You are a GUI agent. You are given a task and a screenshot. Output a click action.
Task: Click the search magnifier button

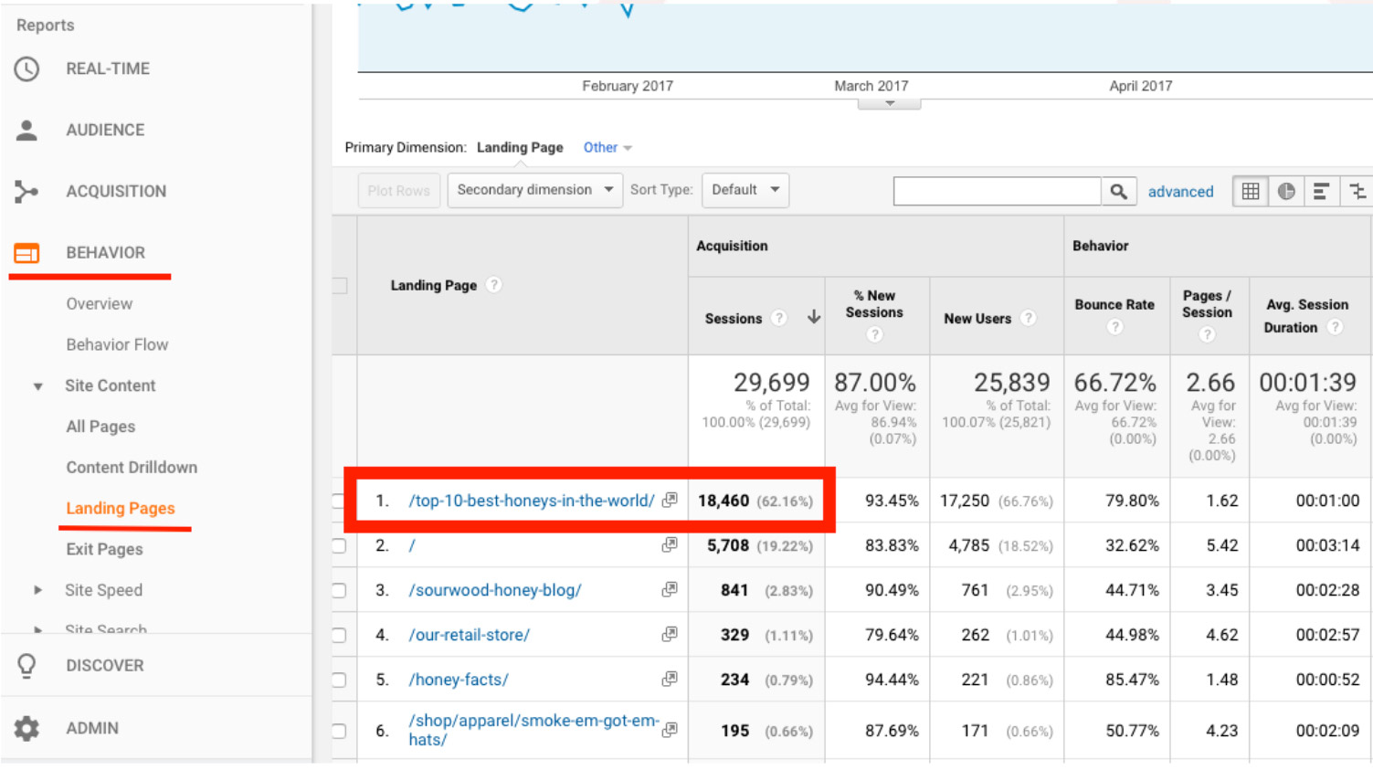click(1118, 192)
